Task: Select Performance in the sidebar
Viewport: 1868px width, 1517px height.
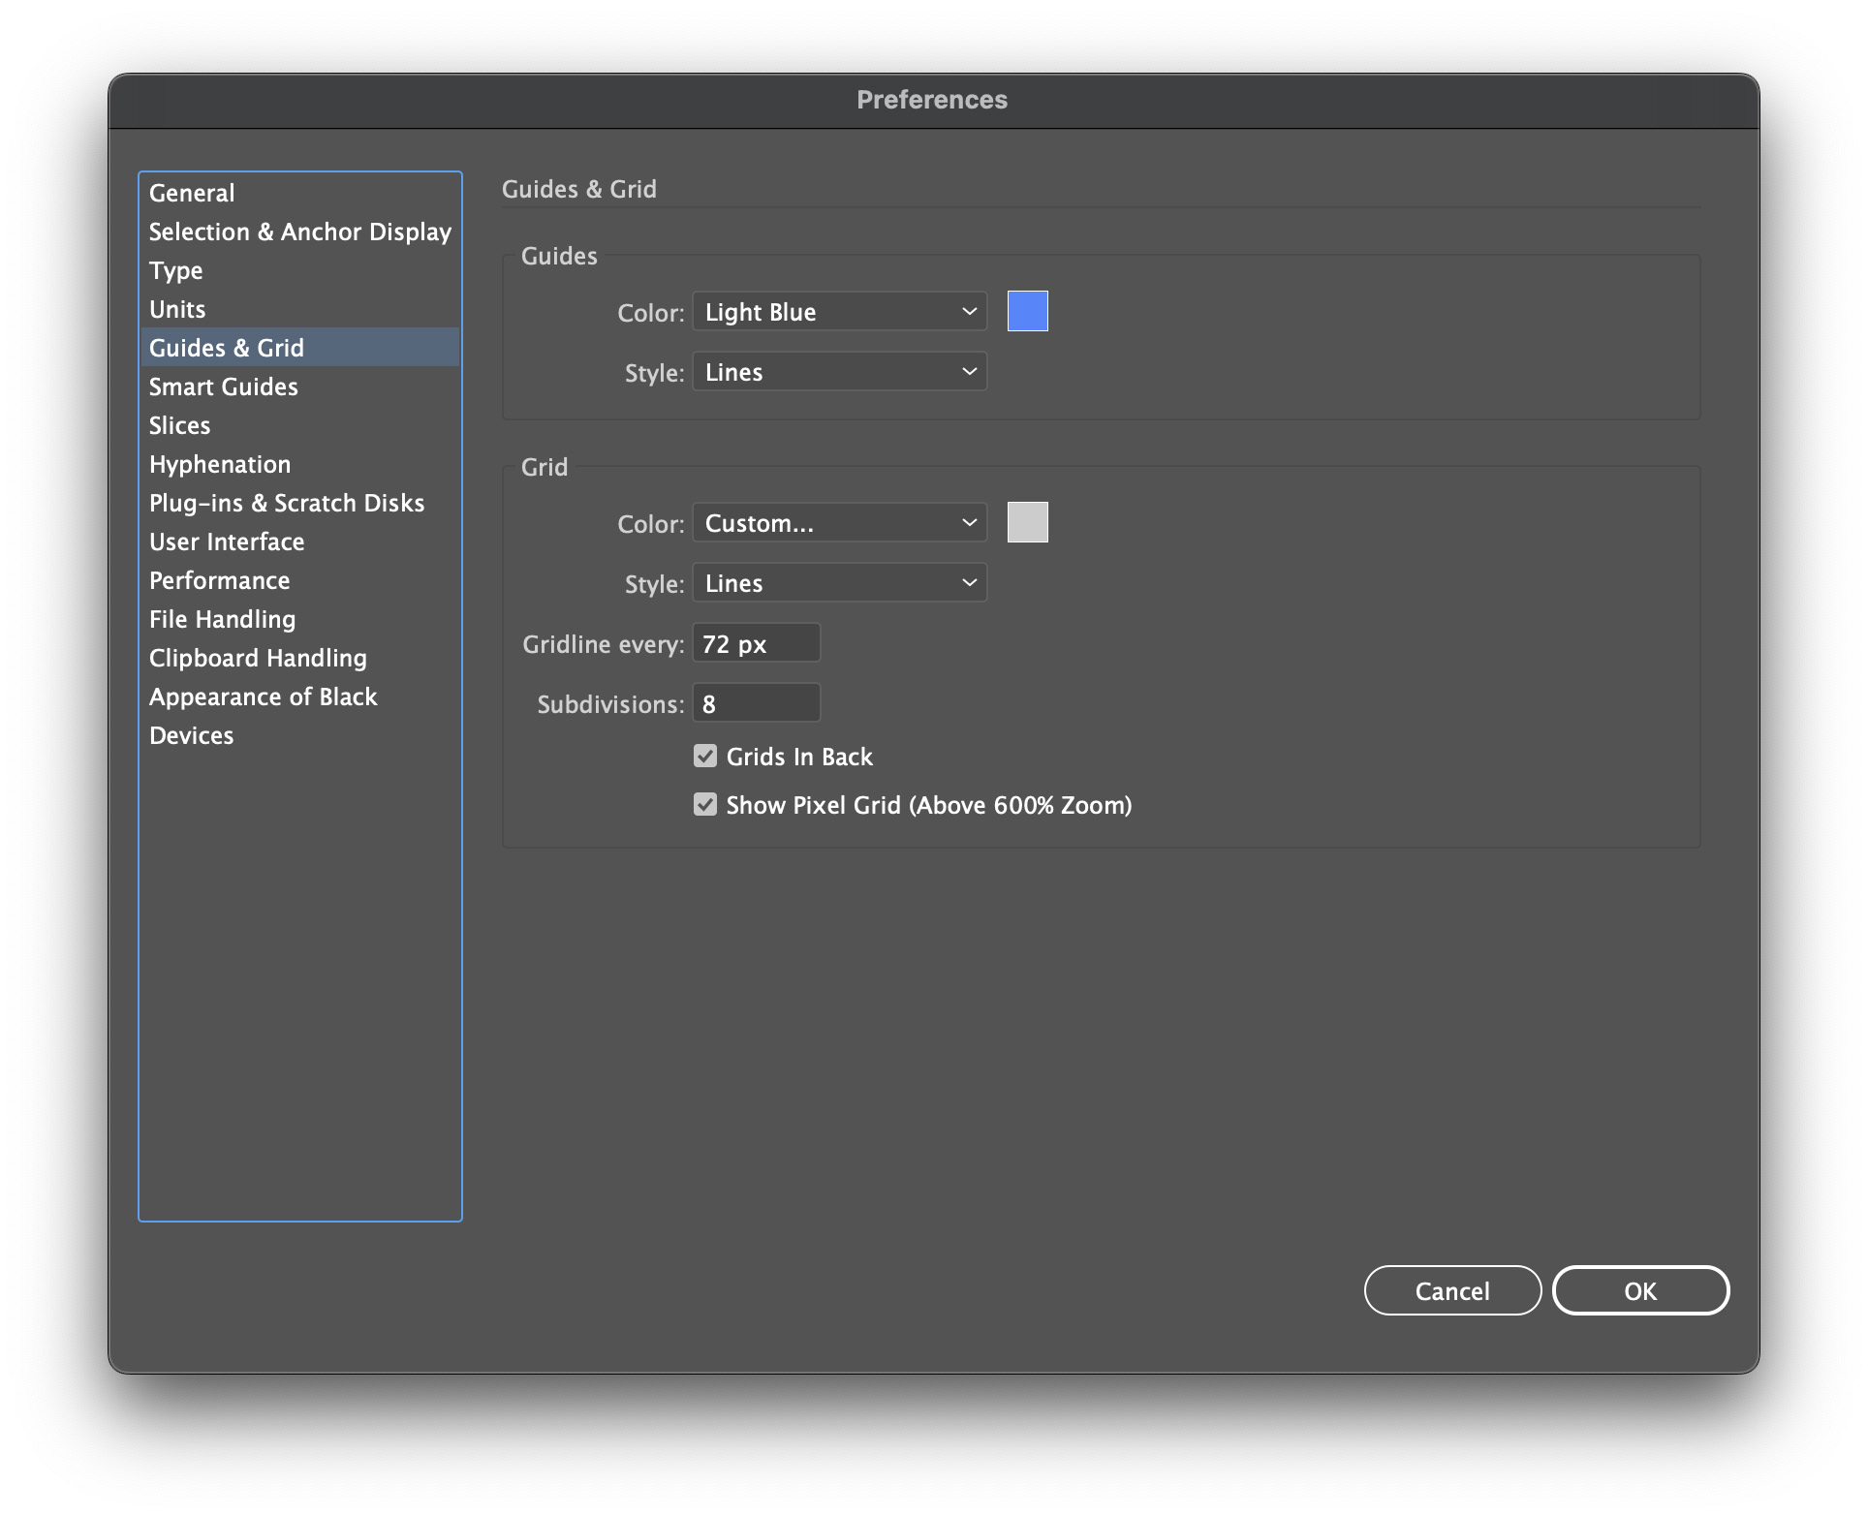Action: (220, 580)
